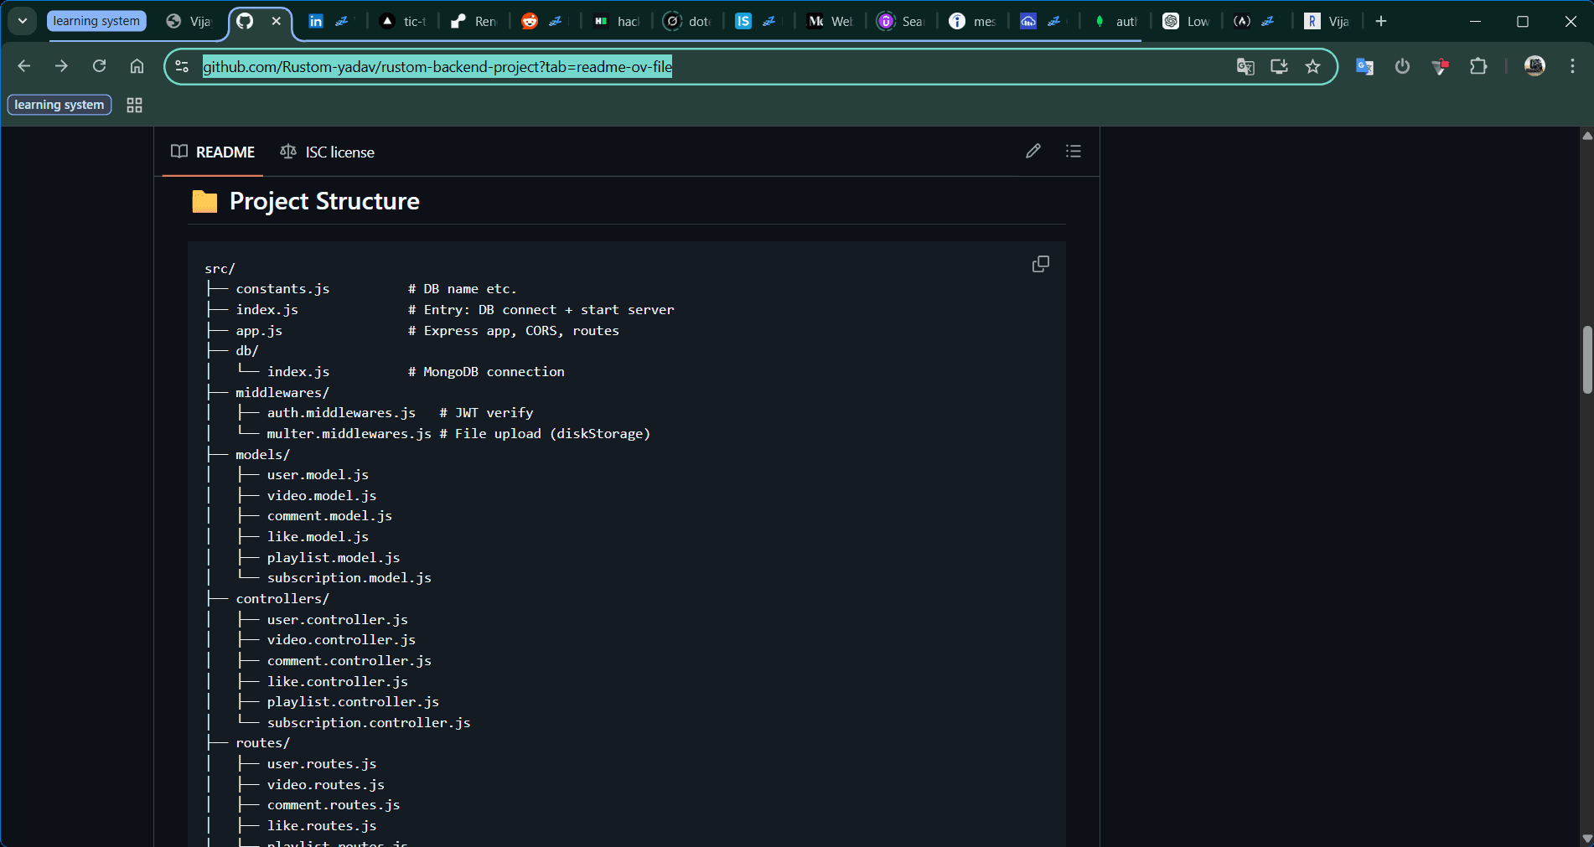Click the browser Back arrow

pyautogui.click(x=24, y=66)
